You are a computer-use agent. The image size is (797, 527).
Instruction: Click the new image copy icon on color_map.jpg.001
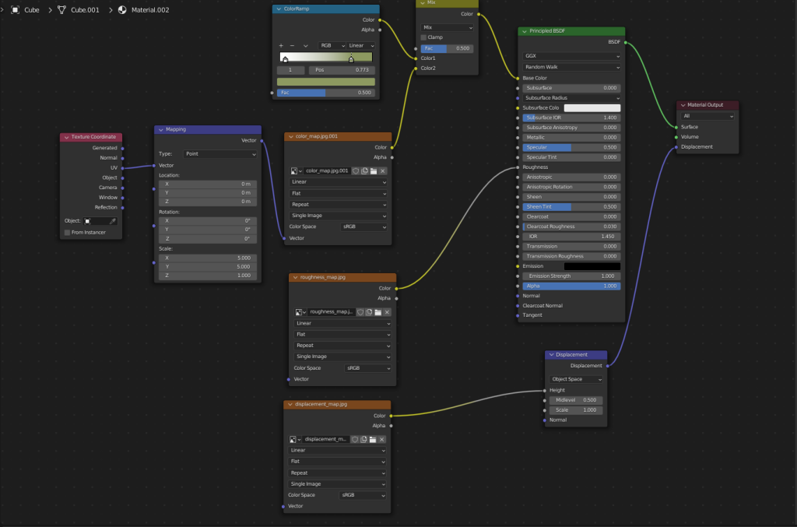click(364, 170)
